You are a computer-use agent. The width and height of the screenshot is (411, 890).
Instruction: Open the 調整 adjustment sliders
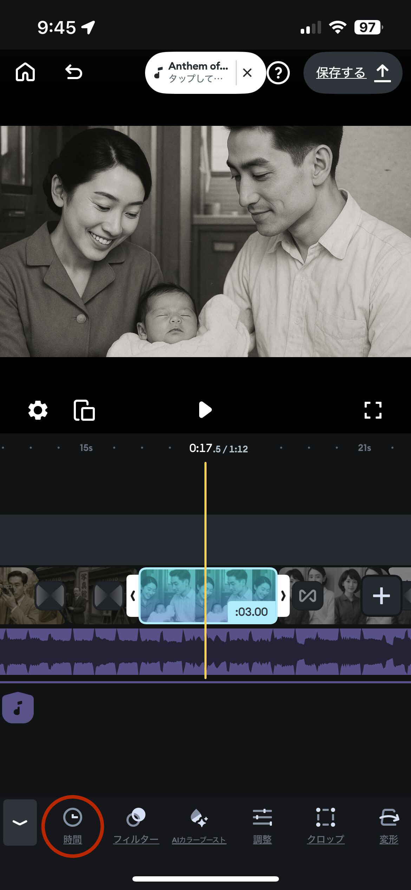pos(262,826)
